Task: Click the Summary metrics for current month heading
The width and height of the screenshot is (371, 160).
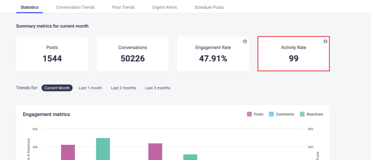Action: pyautogui.click(x=52, y=26)
